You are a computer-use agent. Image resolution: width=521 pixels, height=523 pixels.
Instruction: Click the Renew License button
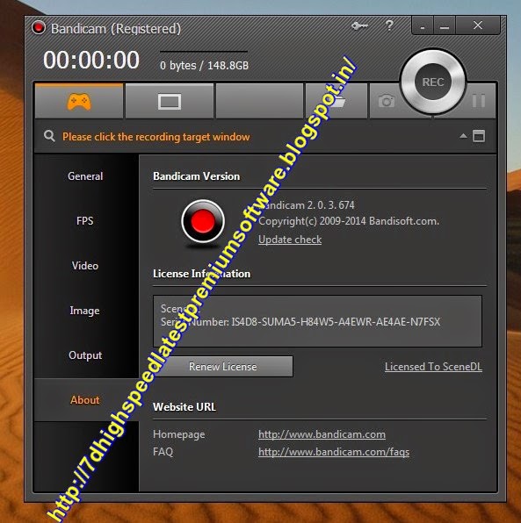[x=223, y=367]
